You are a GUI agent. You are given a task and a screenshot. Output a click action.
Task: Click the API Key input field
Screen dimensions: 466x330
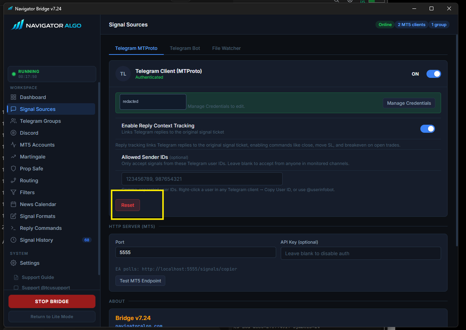tap(361, 253)
